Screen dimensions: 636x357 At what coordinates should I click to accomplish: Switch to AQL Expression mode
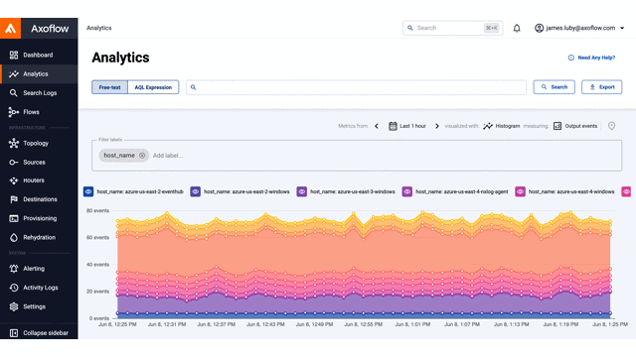(x=153, y=87)
